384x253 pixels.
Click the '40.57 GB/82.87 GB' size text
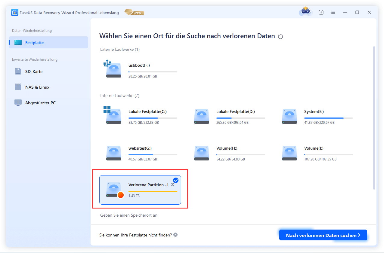(143, 159)
